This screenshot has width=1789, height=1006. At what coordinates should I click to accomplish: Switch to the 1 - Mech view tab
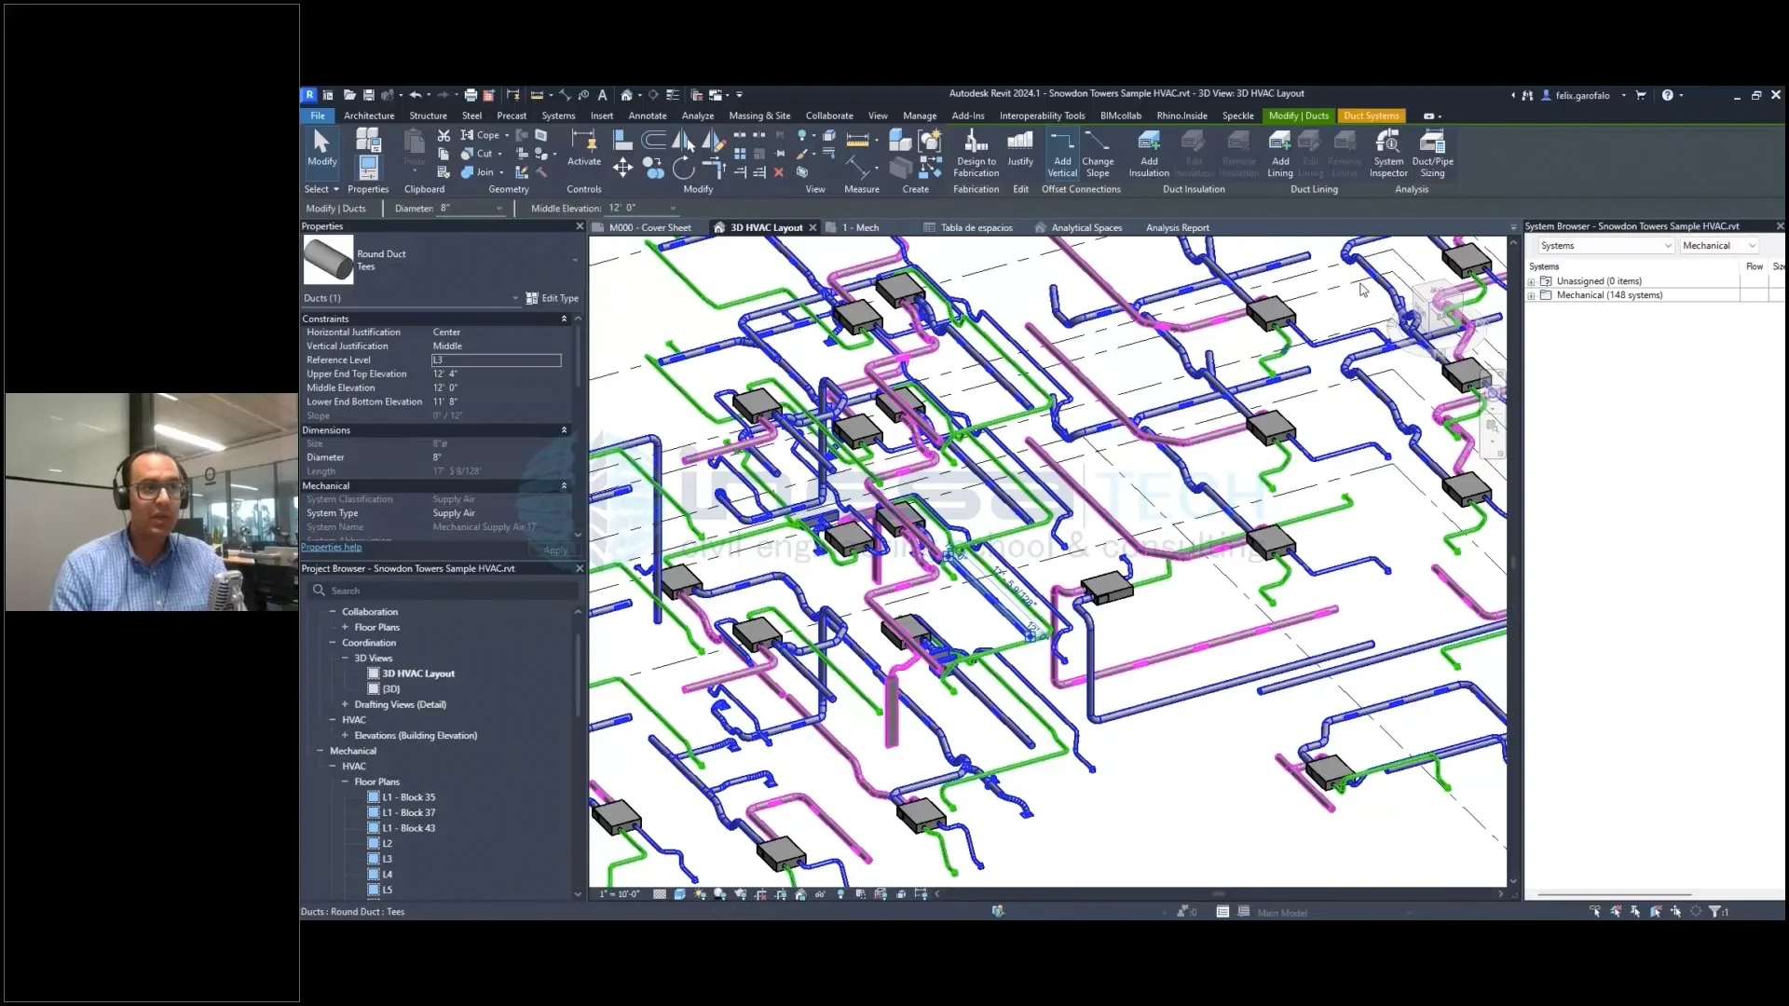860,228
